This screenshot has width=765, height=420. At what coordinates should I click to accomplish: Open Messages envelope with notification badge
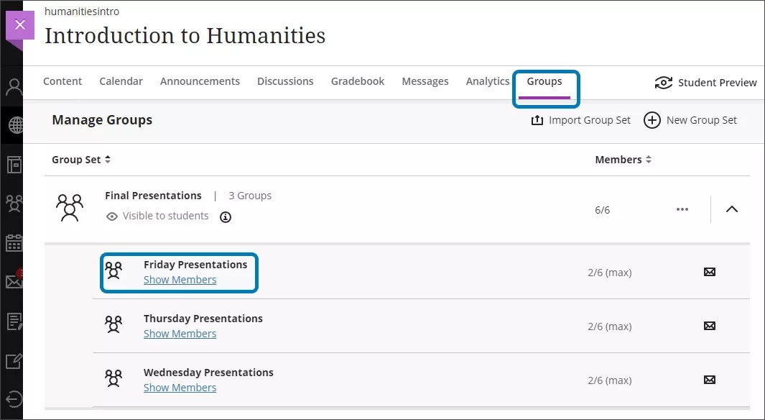tap(13, 281)
